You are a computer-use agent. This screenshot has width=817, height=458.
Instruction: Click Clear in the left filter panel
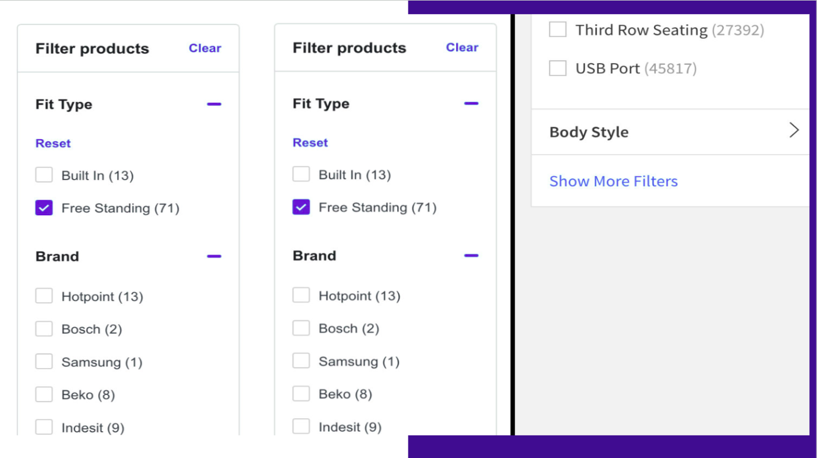click(x=205, y=48)
